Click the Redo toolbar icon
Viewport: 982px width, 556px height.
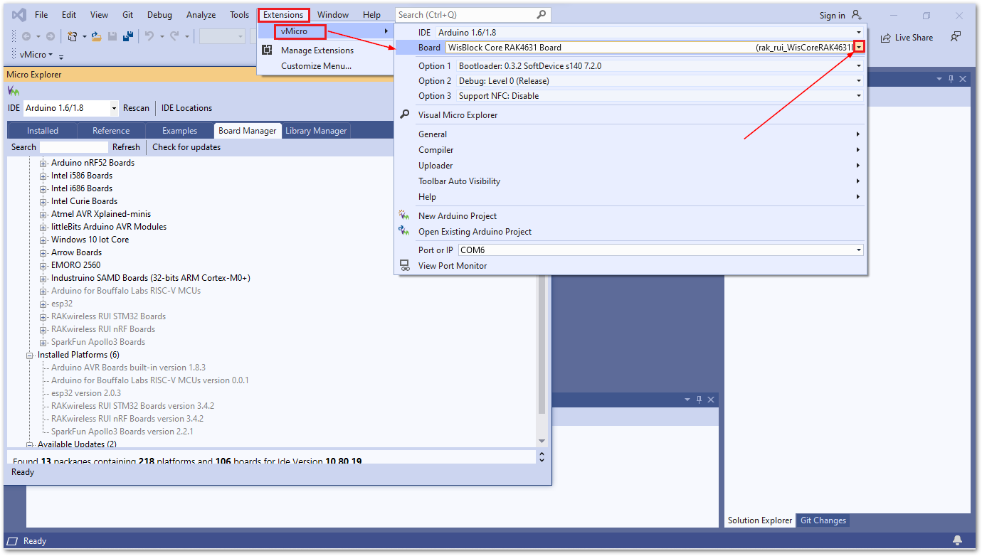175,36
